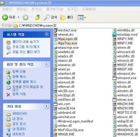
Task: Select the wiaacmgr.exe scanner icon
Action: 55,48
